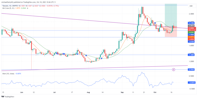Select the blue cross marker left of Aug
198x99 pixels.
(x=86, y=55)
